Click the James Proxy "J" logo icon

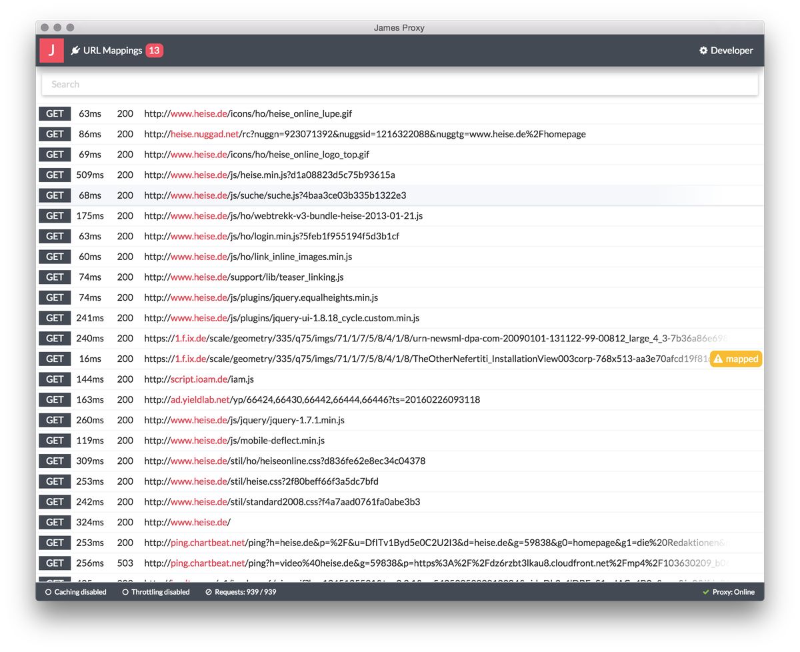pos(51,50)
